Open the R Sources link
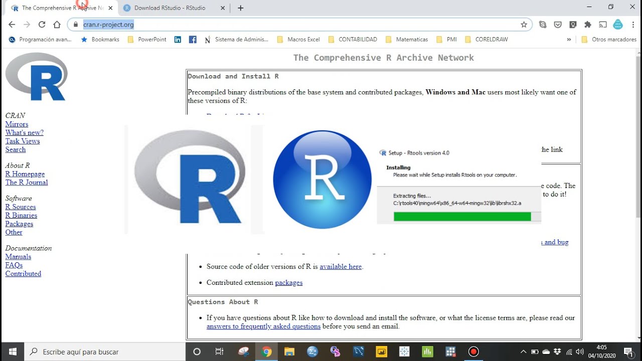Screen dimensions: 642x361 click(21, 207)
